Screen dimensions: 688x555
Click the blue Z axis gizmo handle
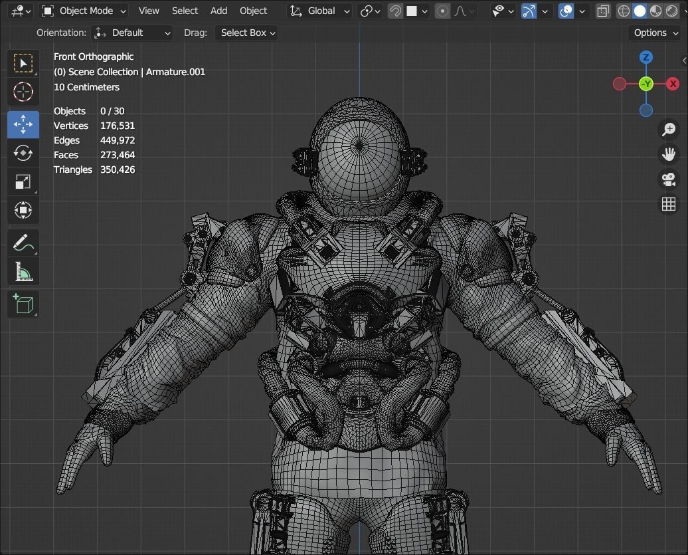pos(646,57)
